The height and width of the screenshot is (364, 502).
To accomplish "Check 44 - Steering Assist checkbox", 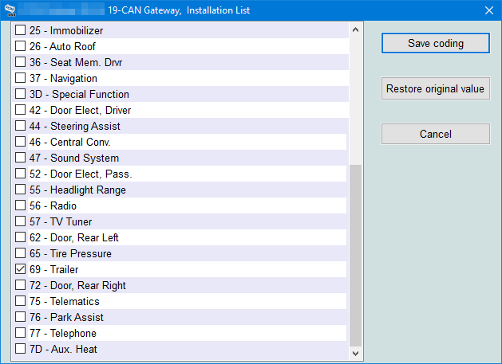I will (x=20, y=126).
